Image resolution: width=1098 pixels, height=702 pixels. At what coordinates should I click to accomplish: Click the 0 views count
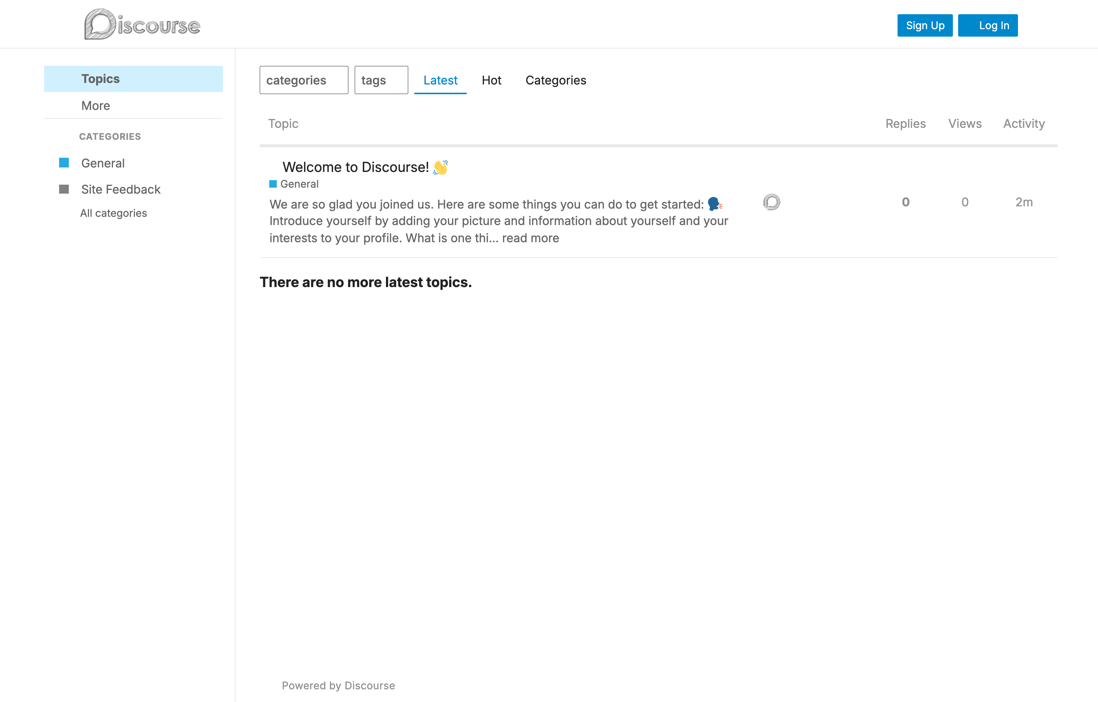point(965,202)
